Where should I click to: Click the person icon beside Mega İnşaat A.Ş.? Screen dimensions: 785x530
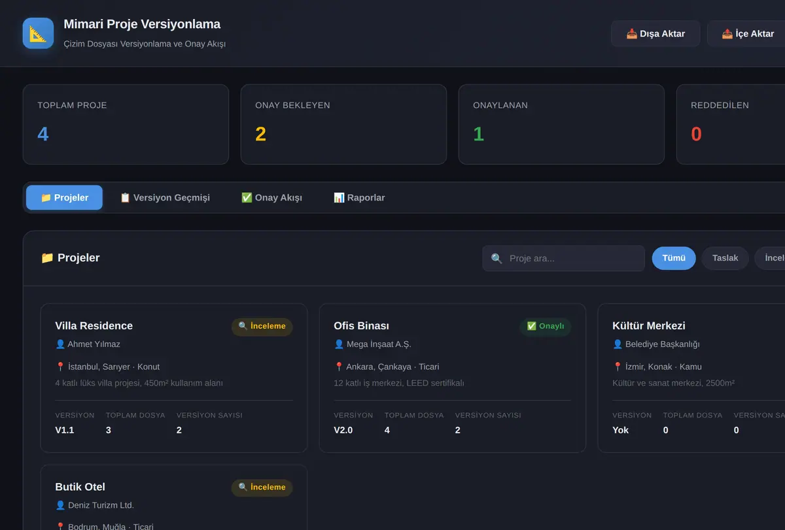click(339, 344)
